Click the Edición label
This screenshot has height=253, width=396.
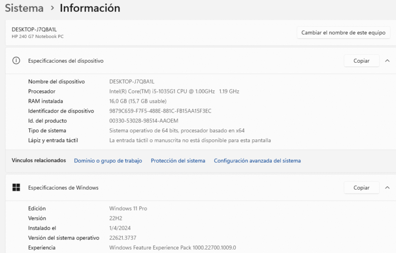tap(37, 209)
